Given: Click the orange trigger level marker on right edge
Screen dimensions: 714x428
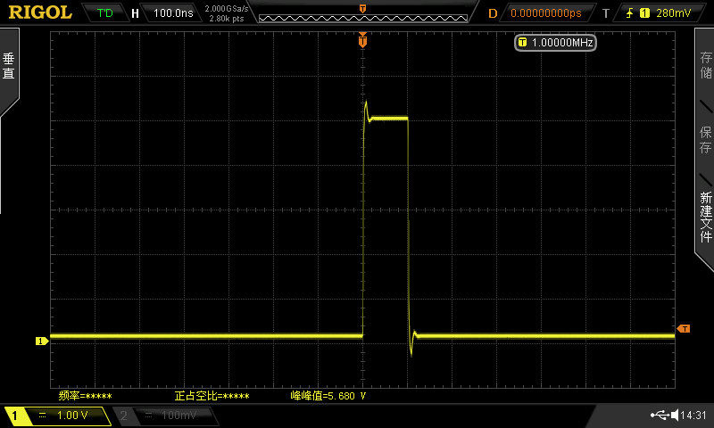Looking at the screenshot, I should tap(684, 328).
